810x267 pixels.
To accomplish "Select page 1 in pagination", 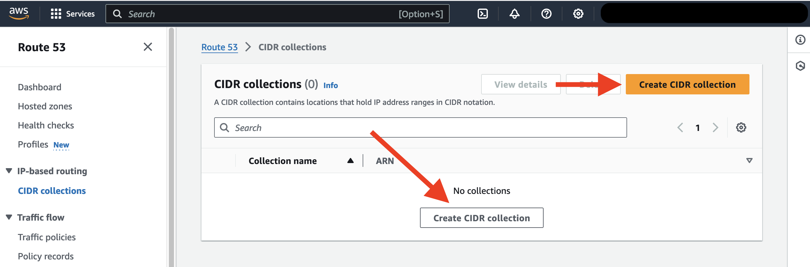I will [698, 128].
